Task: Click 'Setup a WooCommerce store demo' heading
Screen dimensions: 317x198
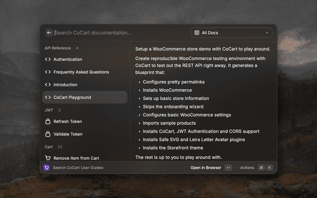Action: click(x=203, y=49)
